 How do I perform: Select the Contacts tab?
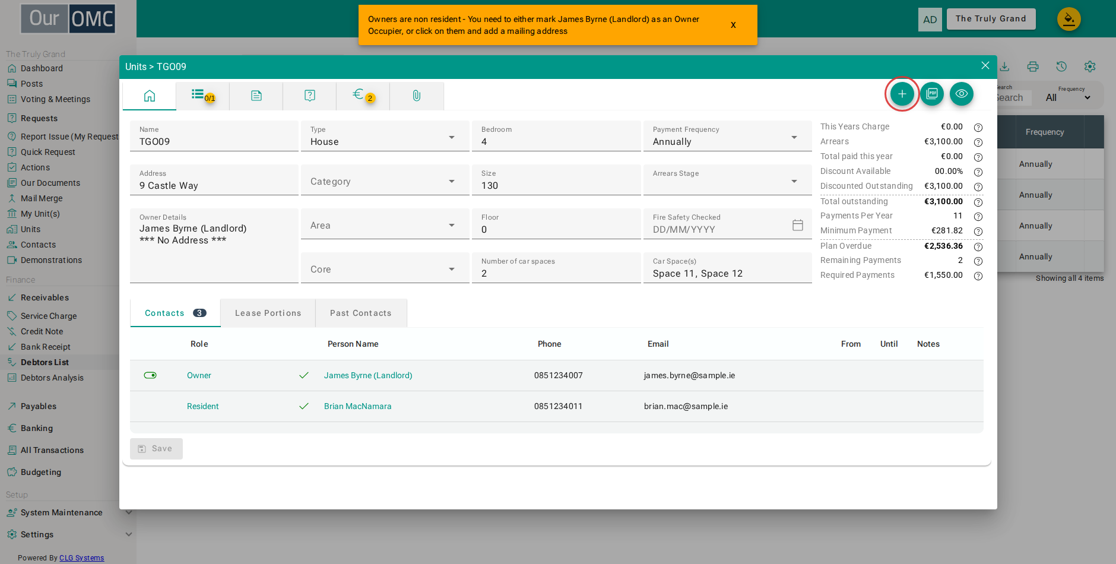pos(175,313)
